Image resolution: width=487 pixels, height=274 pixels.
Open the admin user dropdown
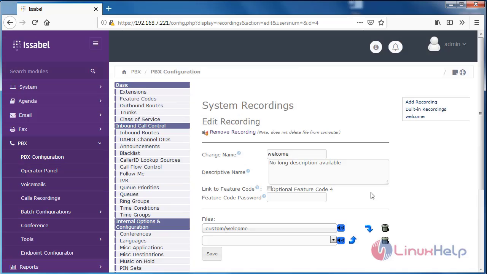(x=455, y=44)
